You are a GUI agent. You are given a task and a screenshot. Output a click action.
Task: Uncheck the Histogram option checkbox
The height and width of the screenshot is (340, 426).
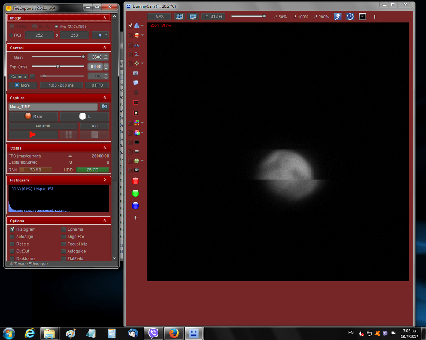12,229
